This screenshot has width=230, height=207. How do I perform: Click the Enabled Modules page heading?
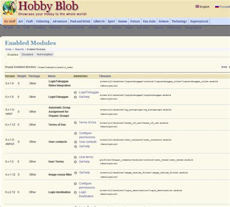[31, 43]
